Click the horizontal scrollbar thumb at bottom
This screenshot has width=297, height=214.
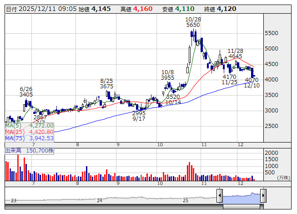click(242, 207)
